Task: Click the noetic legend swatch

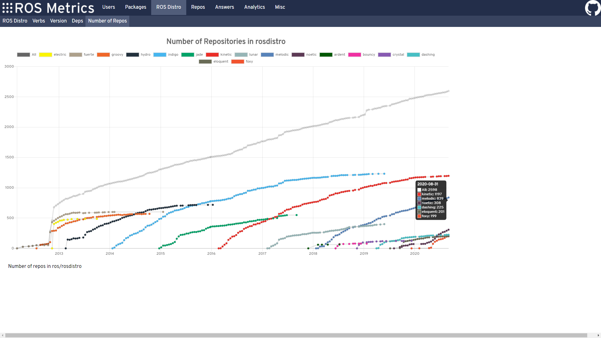Action: click(298, 55)
